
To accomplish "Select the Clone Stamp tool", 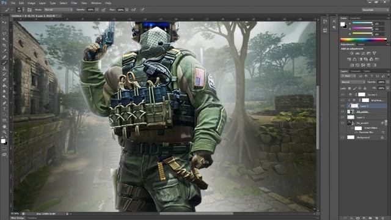I will 4,68.
